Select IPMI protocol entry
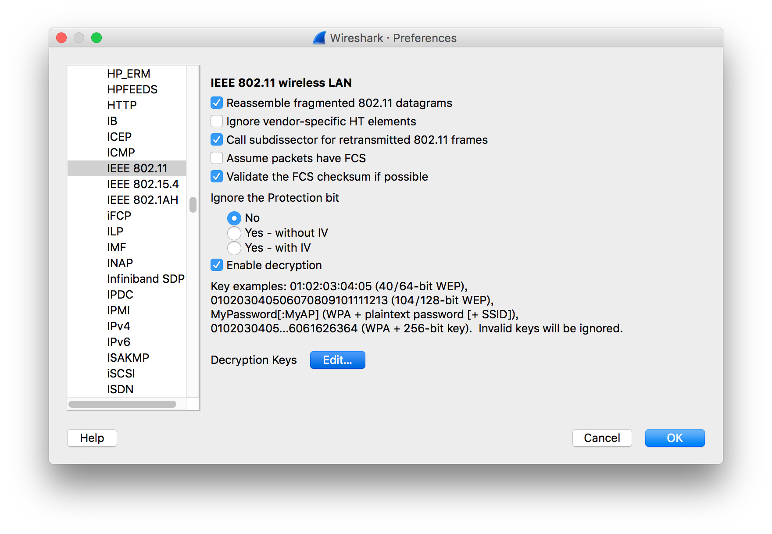 click(127, 310)
